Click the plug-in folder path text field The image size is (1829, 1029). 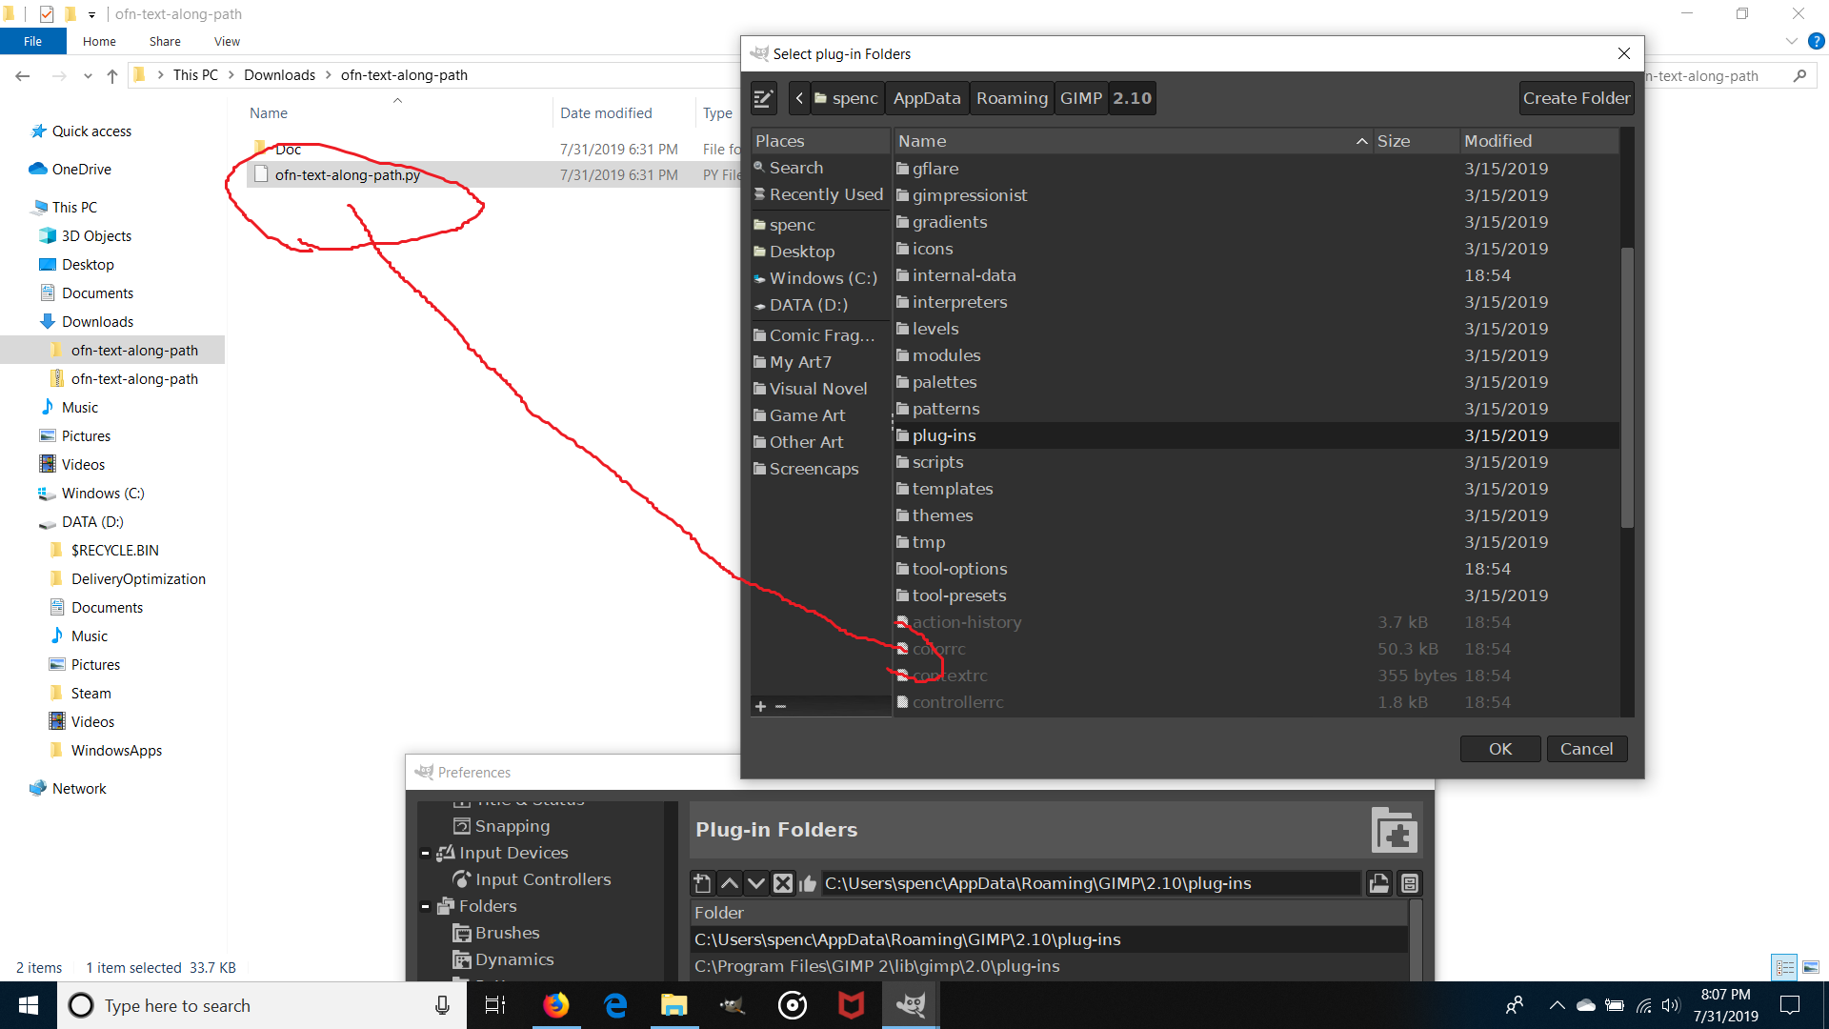click(x=1090, y=883)
